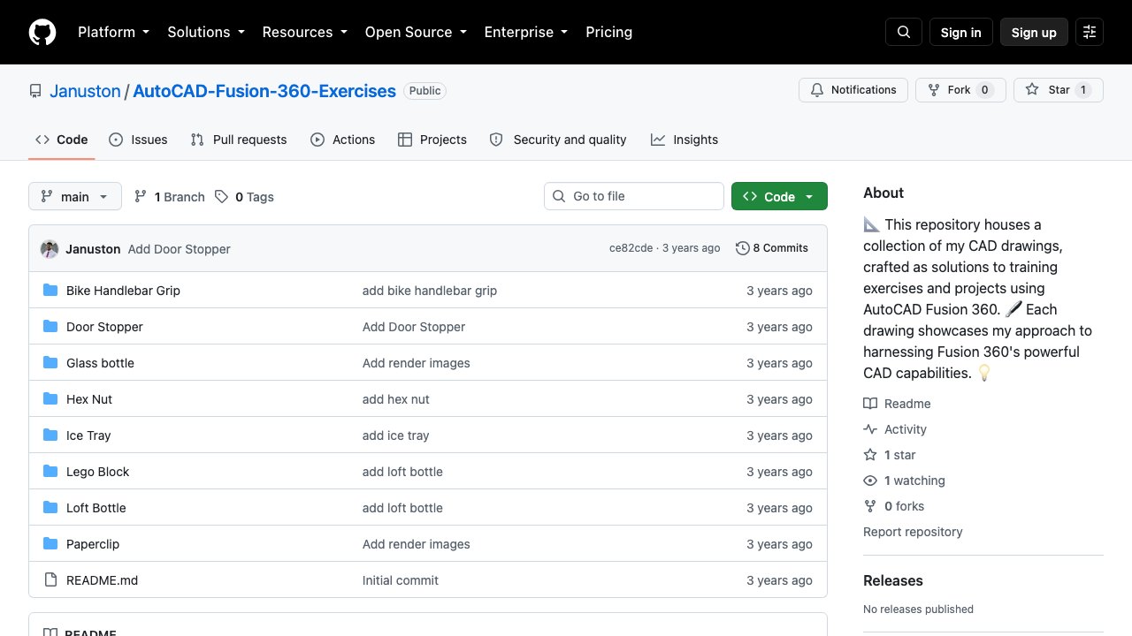Open appearance settings icon in header
The width and height of the screenshot is (1132, 636).
pos(1090,32)
